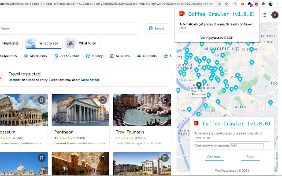Filter by Kid-friendly chip
282x176 pixels.
[36, 56]
